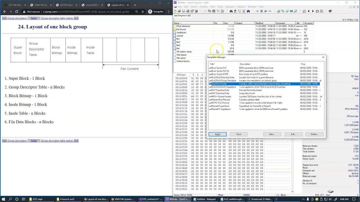Click the Open file icon in WinHex toolbar
360x202 pixels.
[x=179, y=11]
